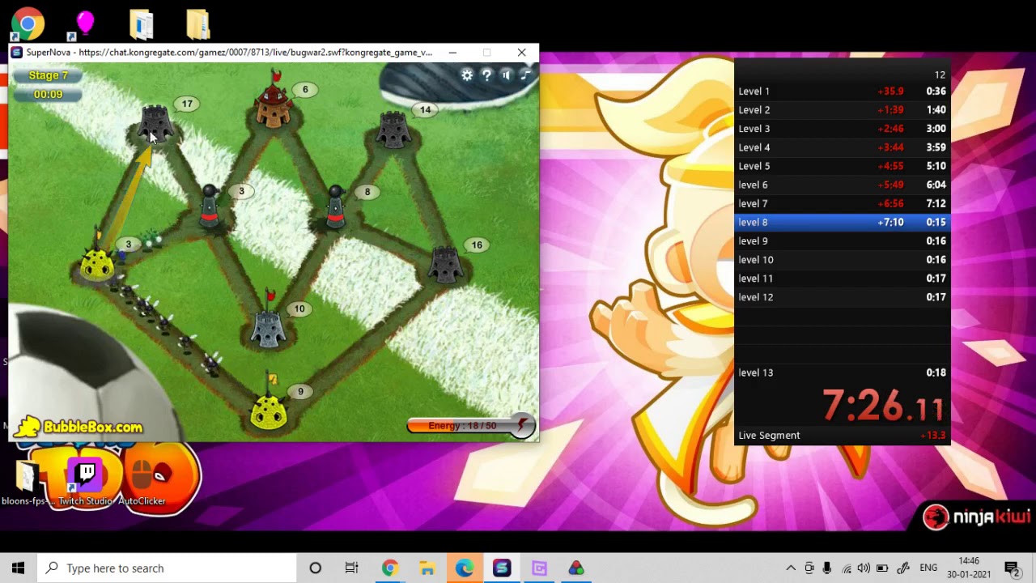Open the first desktop folder with documents

(142, 24)
